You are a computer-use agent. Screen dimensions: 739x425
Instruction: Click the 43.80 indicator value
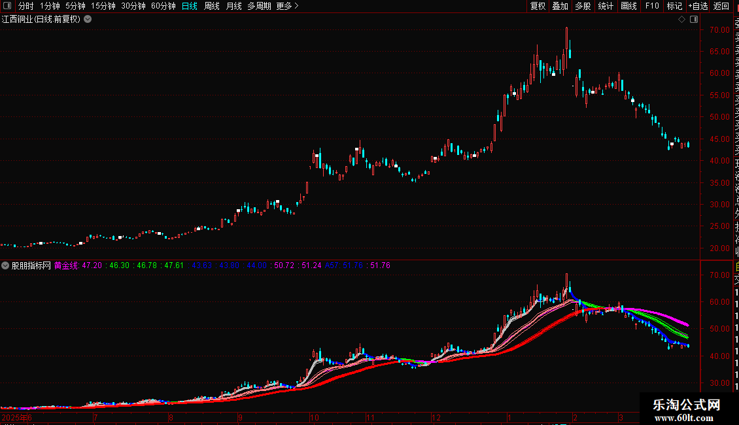(x=229, y=265)
